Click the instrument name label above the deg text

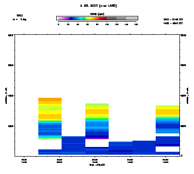coord(19,15)
